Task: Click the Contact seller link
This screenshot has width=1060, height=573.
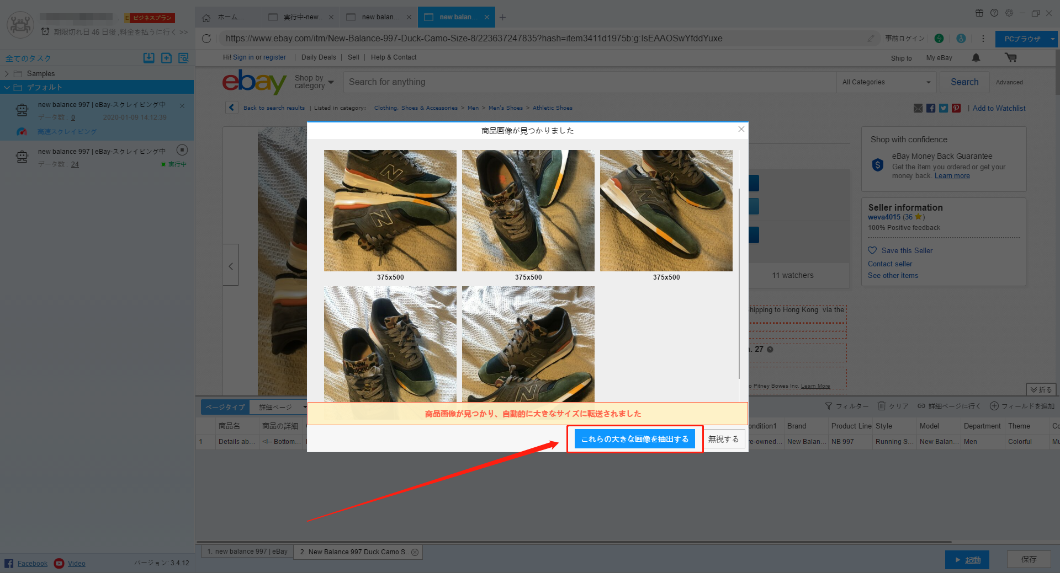Action: [x=890, y=264]
